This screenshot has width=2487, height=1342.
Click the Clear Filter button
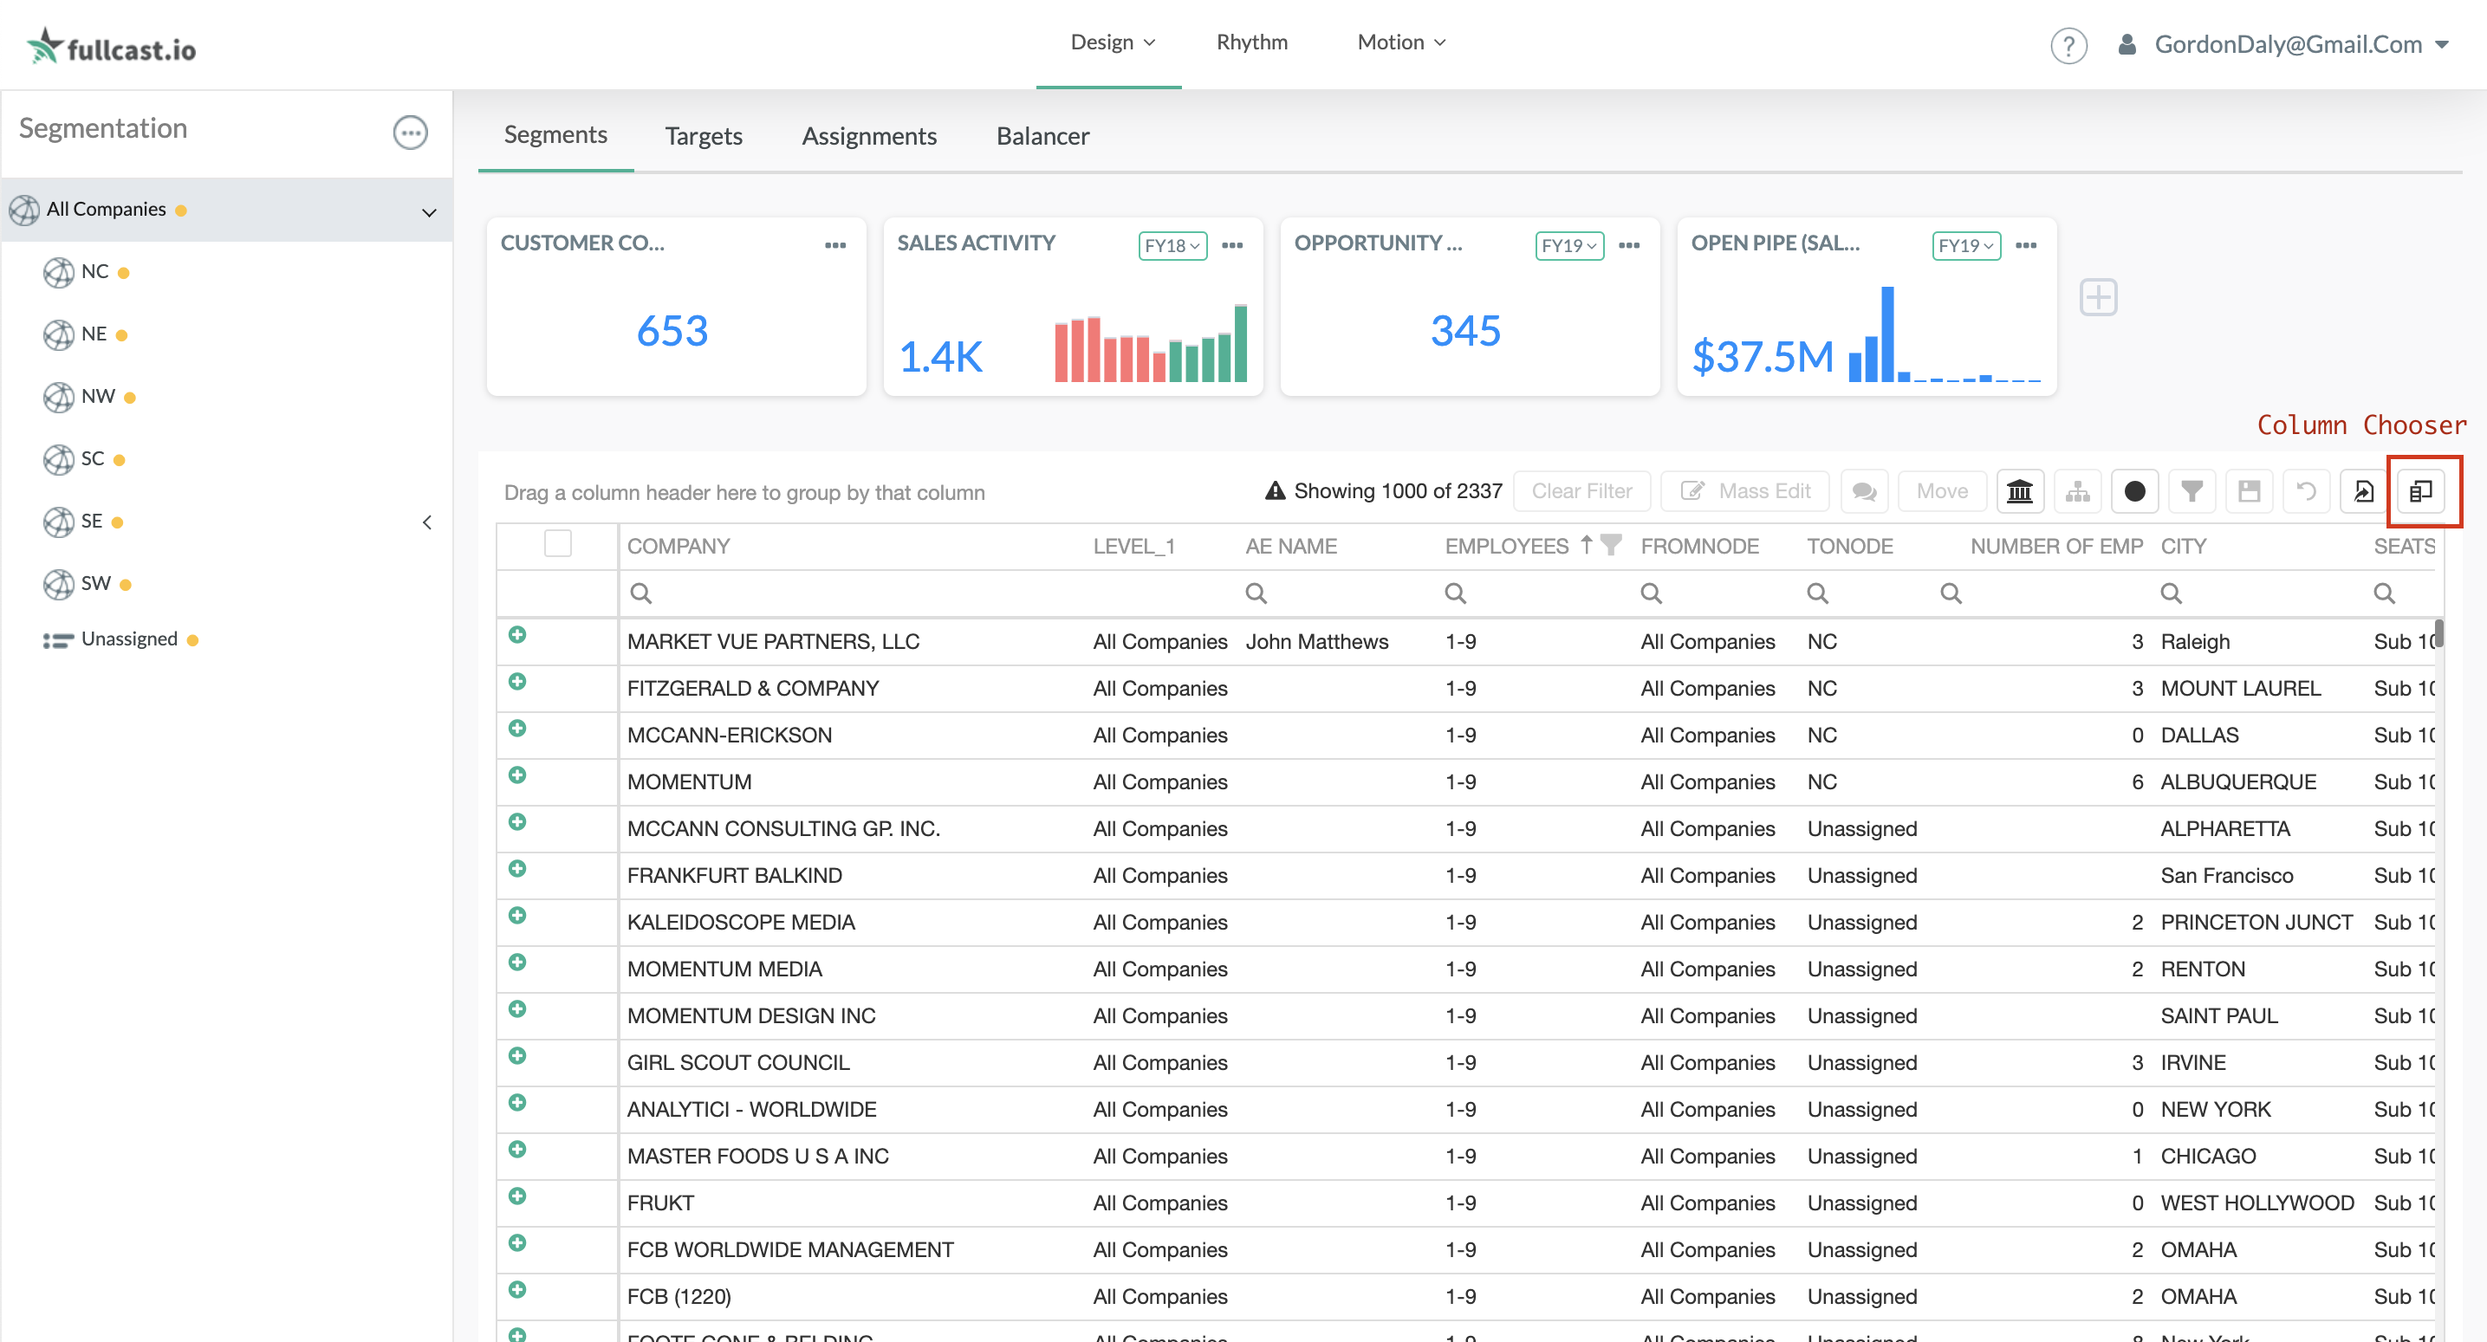[1581, 491]
